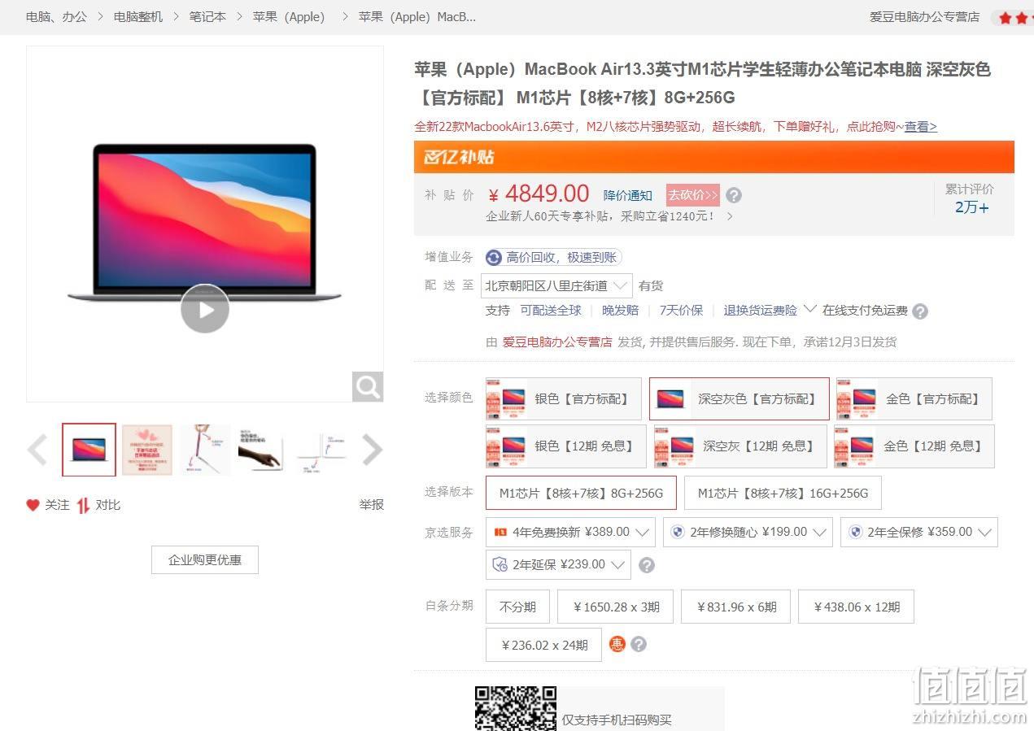Screen dimensions: 1034x731
Task: Open 电脑整机 breadcrumb category
Action: (138, 16)
